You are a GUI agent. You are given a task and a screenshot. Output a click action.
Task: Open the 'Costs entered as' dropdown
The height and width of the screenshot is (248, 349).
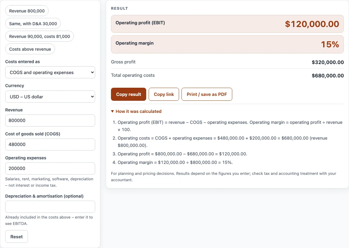coord(50,73)
